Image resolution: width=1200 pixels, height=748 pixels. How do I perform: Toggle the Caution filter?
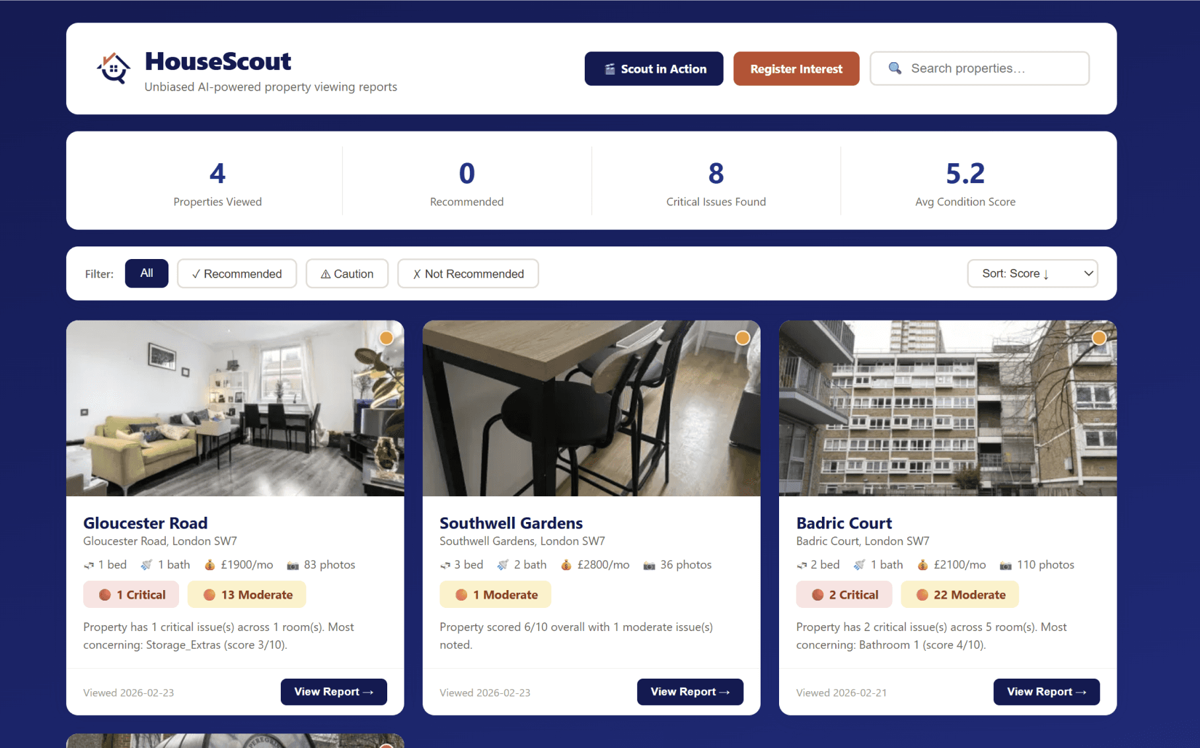point(347,274)
